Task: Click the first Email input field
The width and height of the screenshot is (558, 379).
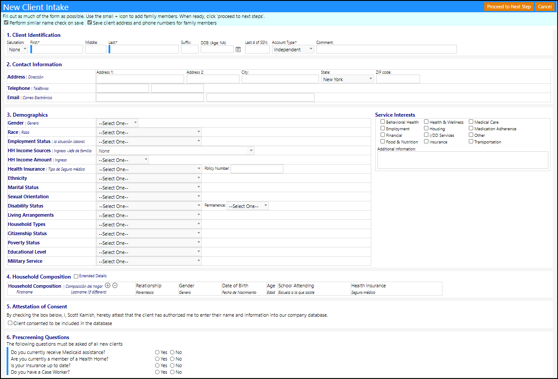Action: 150,97
